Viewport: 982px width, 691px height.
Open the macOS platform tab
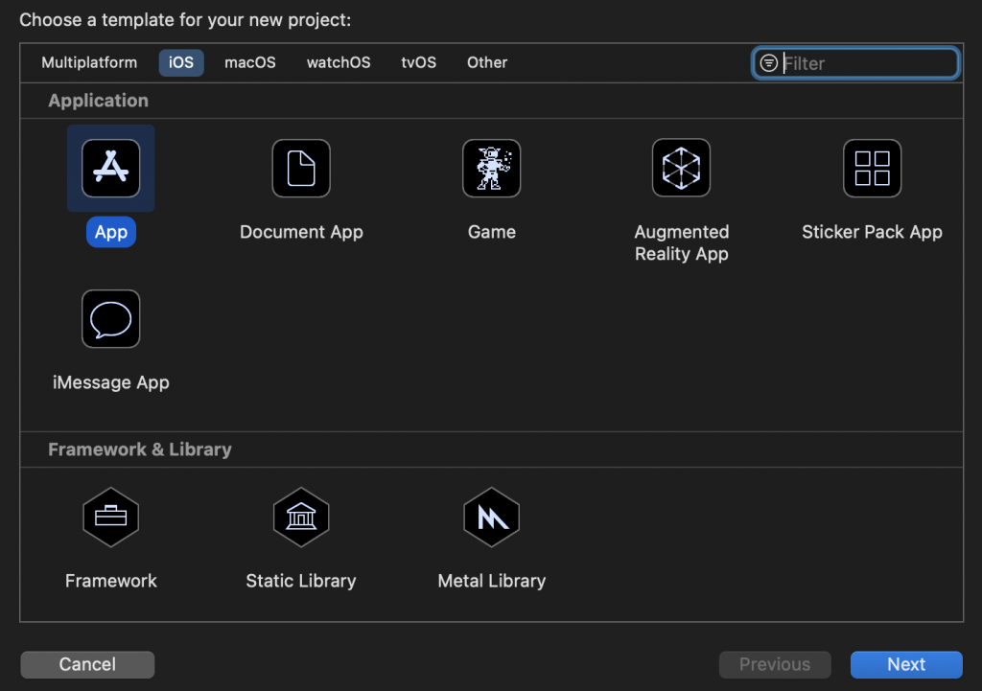point(250,62)
